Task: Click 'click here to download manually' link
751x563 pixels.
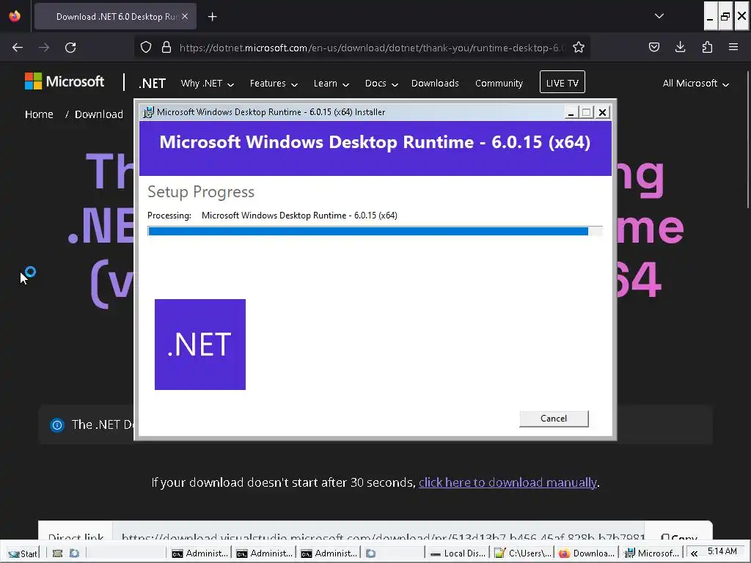Action: click(508, 482)
